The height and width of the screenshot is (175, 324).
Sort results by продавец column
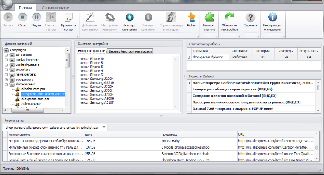pos(199,134)
